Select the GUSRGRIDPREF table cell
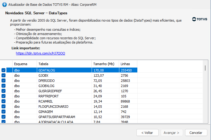 click(64, 91)
